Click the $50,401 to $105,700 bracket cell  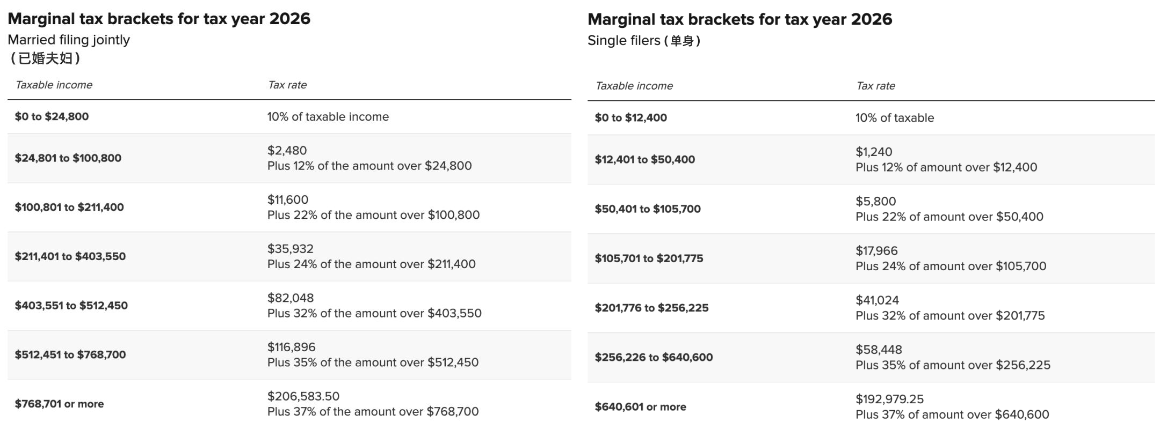coord(648,209)
